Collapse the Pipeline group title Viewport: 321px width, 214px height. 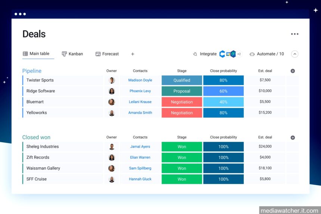point(32,71)
